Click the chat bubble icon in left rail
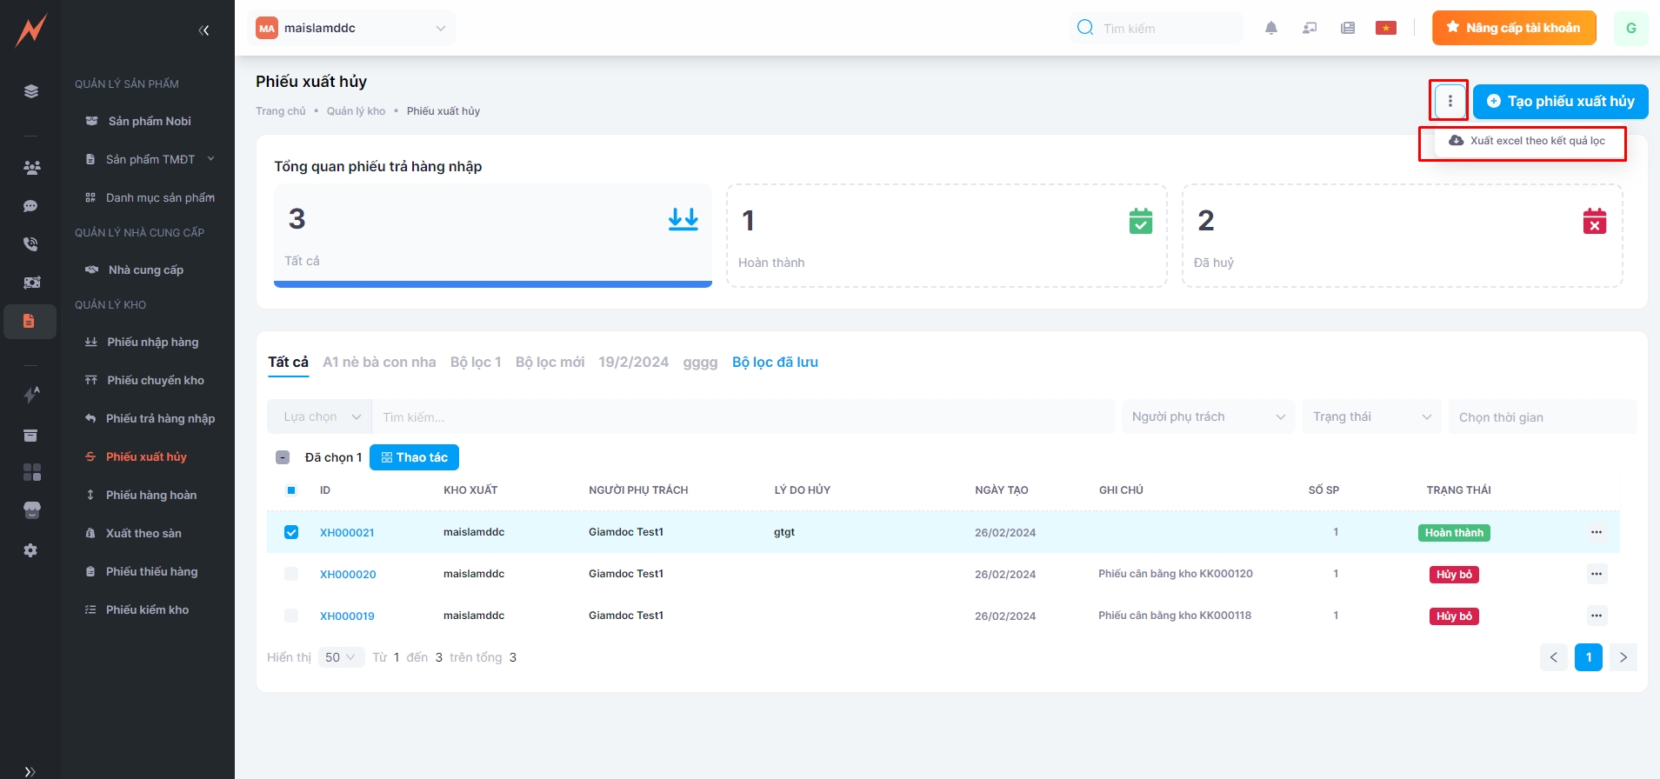The width and height of the screenshot is (1660, 779). click(x=30, y=206)
